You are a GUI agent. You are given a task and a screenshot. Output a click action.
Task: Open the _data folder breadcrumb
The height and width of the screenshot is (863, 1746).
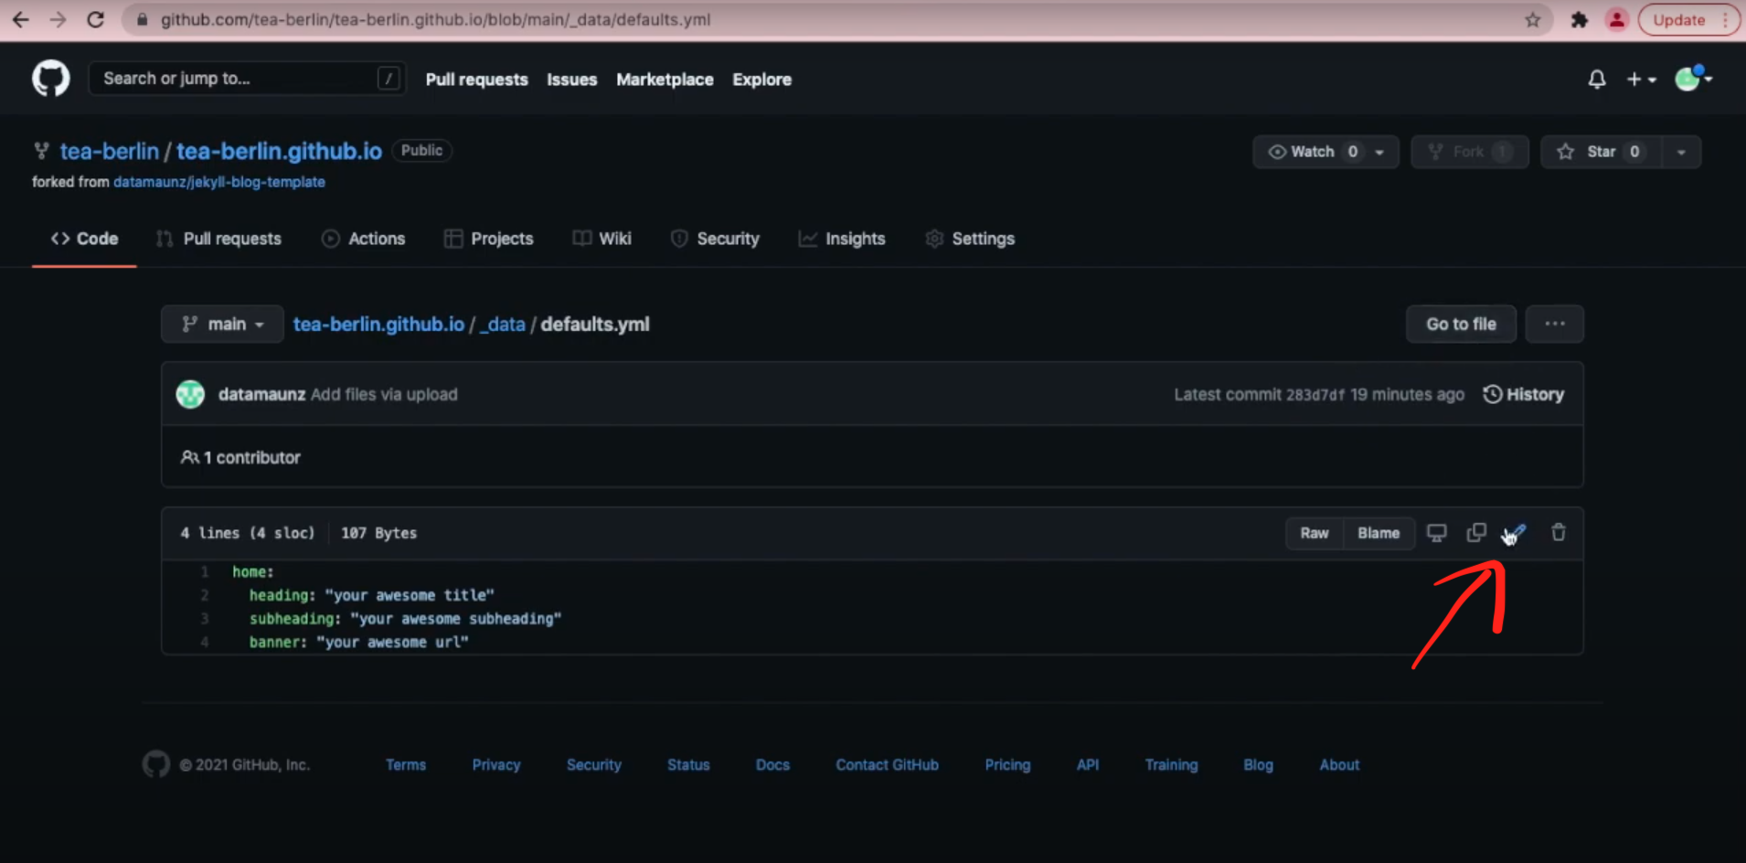pyautogui.click(x=503, y=325)
